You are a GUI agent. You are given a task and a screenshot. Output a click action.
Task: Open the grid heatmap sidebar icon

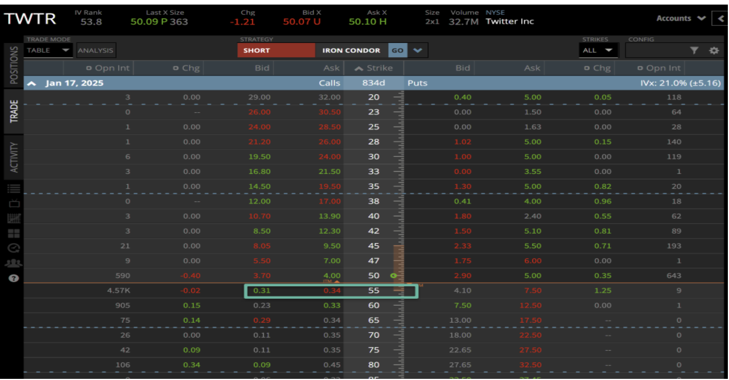[14, 219]
